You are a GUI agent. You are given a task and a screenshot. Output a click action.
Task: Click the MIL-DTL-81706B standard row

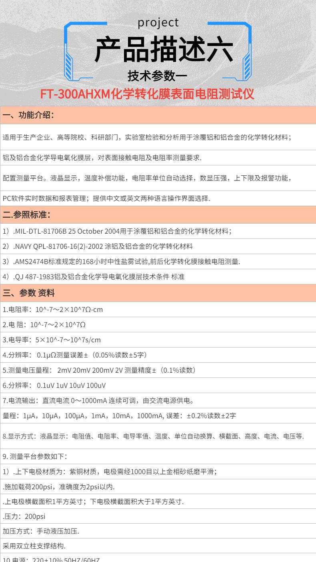158,231
